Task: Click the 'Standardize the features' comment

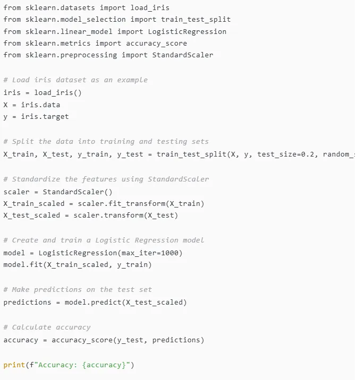Action: click(106, 179)
